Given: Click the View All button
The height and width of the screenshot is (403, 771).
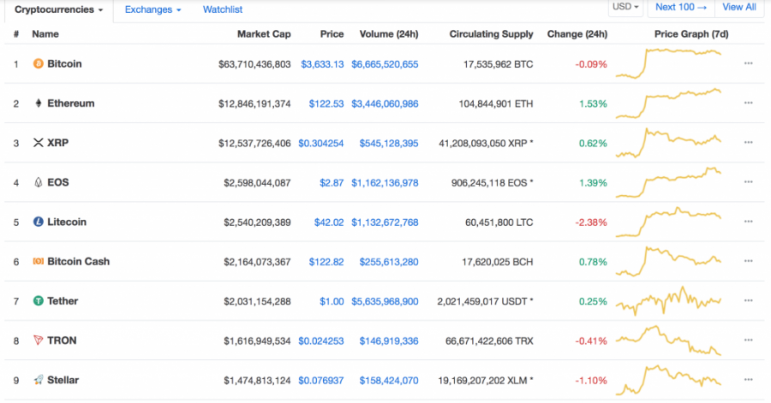Looking at the screenshot, I should pos(739,8).
